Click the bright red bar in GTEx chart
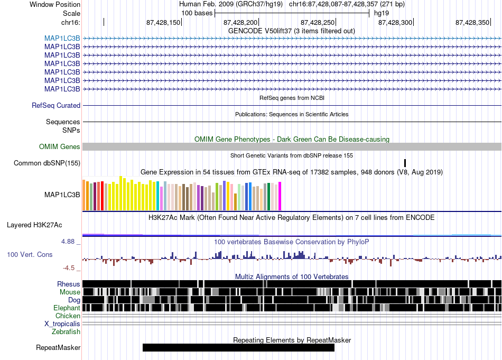The width and height of the screenshot is (502, 360). [x=102, y=196]
